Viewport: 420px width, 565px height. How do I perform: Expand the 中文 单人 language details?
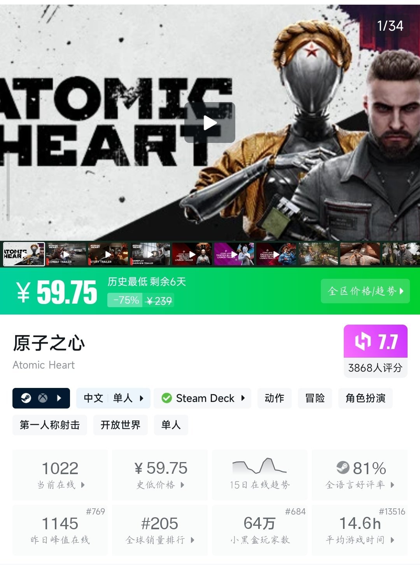[x=113, y=398]
